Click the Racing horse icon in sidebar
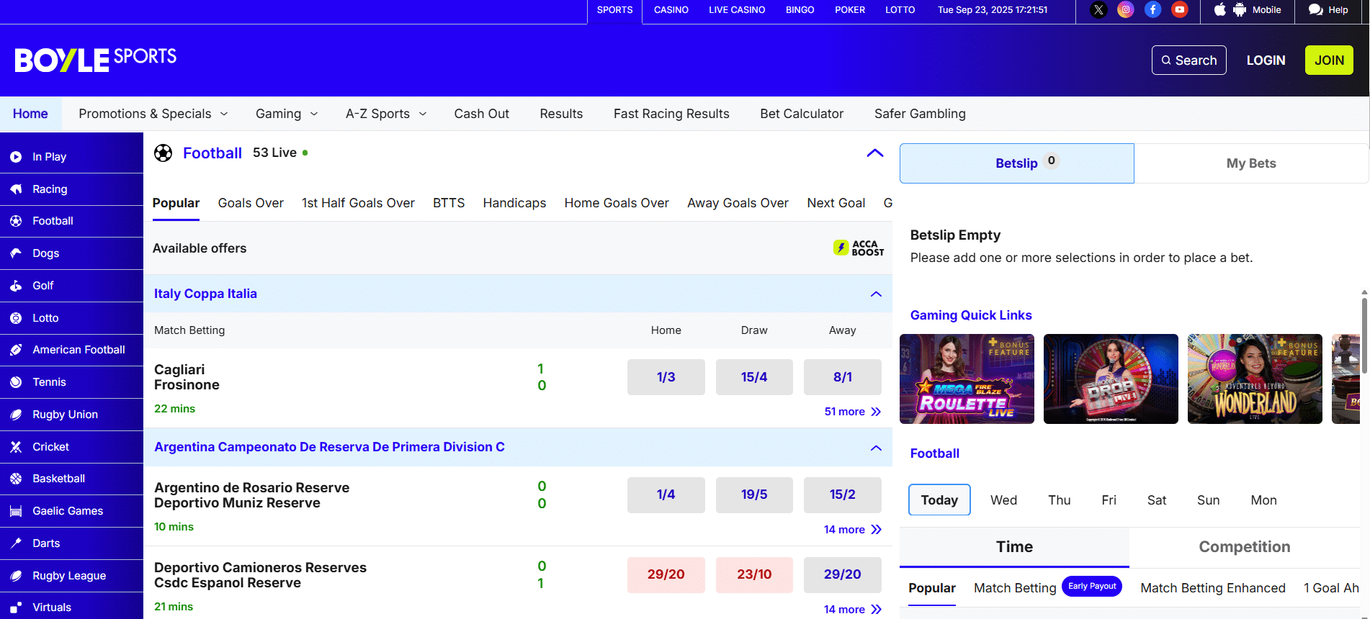 tap(16, 189)
